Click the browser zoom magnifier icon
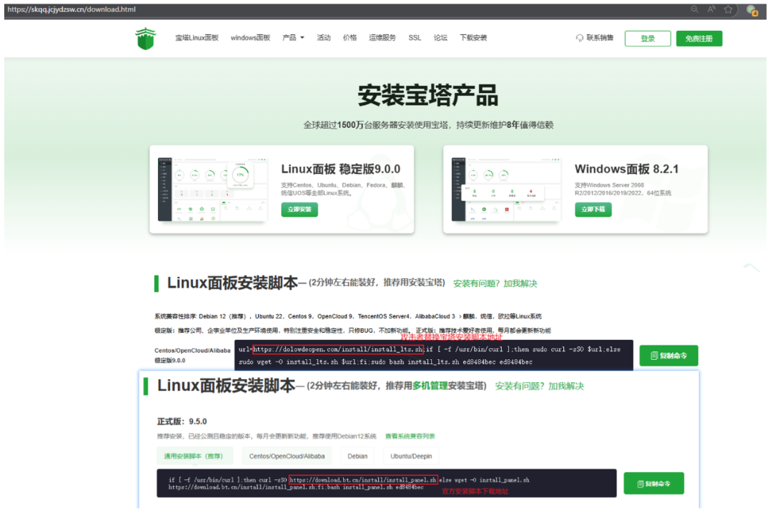Screen dimensions: 772x518 tap(694, 9)
